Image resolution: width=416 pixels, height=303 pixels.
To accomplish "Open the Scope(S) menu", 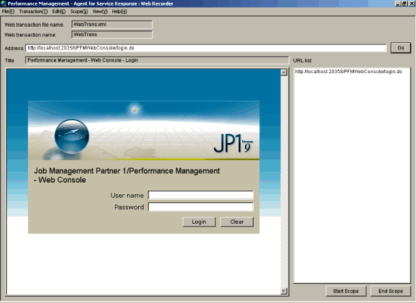I will tap(79, 12).
